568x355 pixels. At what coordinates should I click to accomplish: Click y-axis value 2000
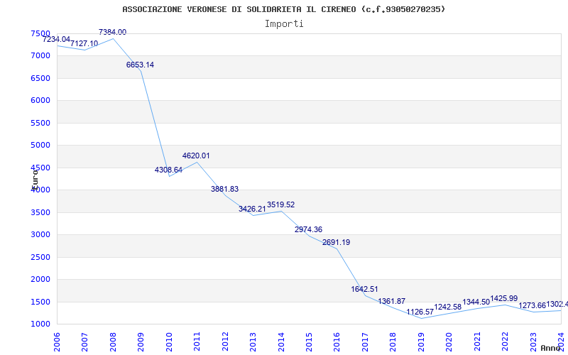pyautogui.click(x=40, y=279)
